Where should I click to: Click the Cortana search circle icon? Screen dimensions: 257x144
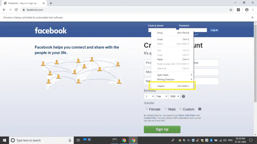[13, 140]
